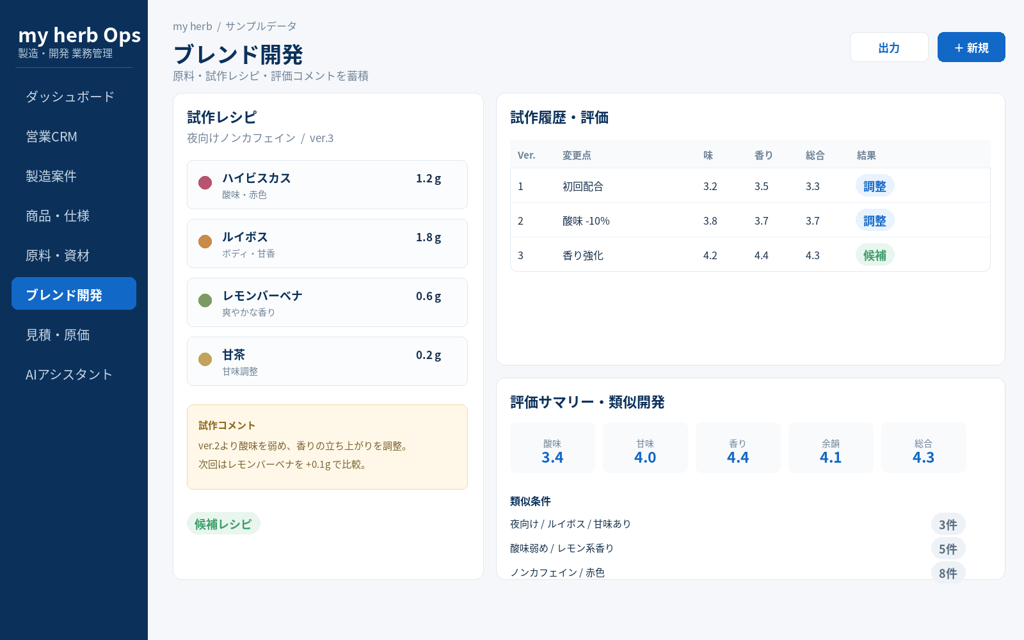Click the 総合 4.3 summary tile

[x=924, y=447]
